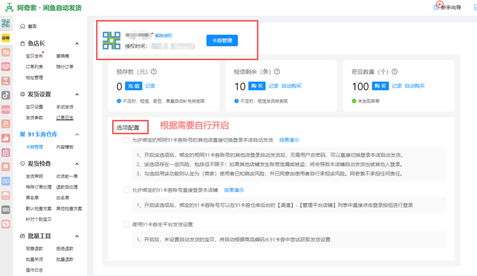Show help for 短信剩余 question-mark icon

point(277,72)
